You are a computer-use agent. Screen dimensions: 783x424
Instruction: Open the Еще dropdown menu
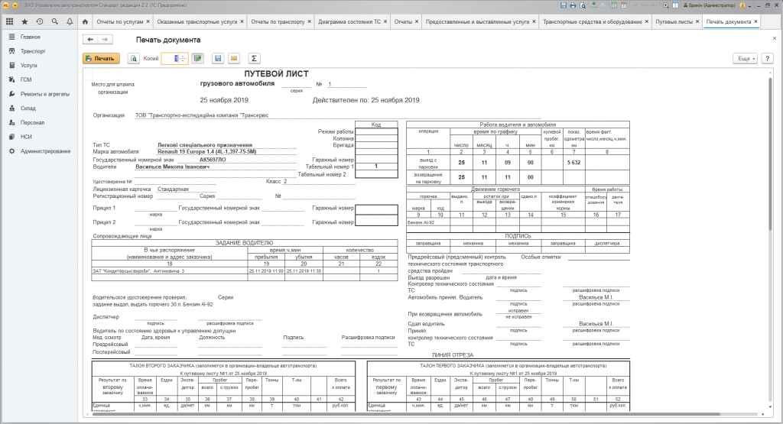(746, 58)
